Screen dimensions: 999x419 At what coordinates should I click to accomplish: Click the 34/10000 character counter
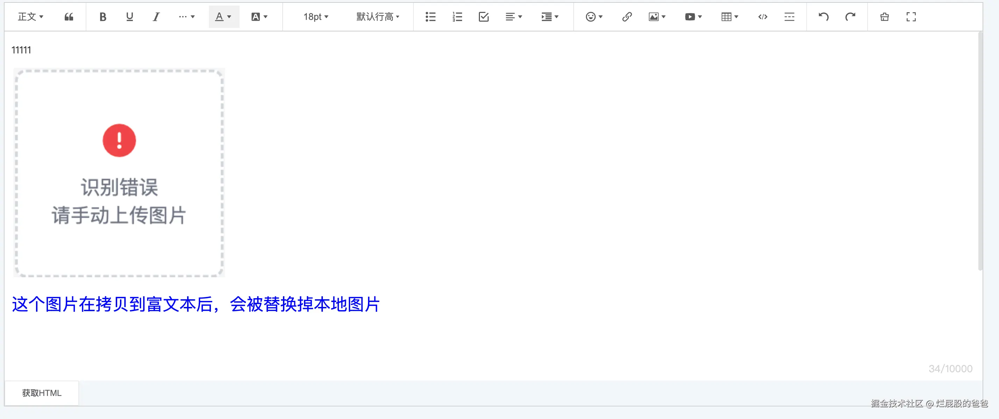click(950, 369)
